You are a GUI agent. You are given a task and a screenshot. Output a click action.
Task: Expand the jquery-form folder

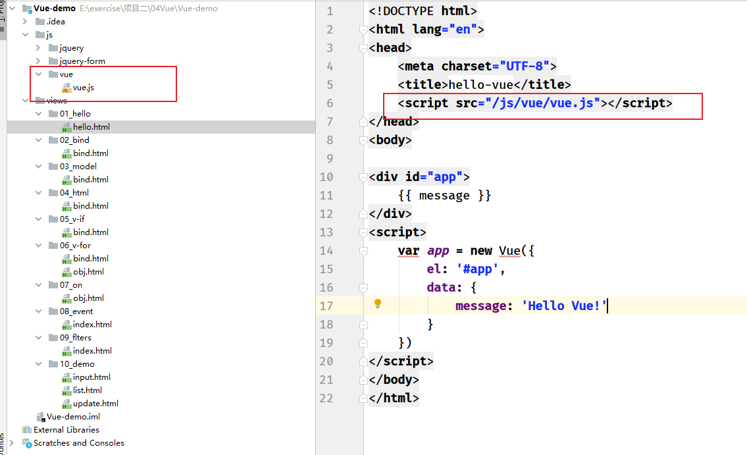pyautogui.click(x=38, y=61)
